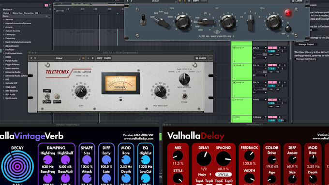
Task: Click the ValhallaDelay Mix knob
Action: point(178,156)
